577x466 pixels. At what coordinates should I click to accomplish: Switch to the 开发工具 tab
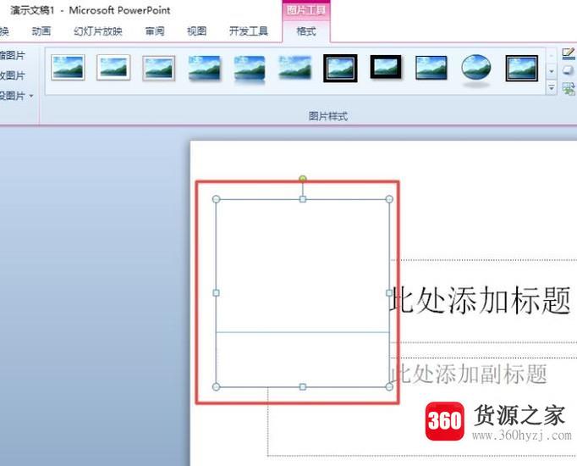249,31
